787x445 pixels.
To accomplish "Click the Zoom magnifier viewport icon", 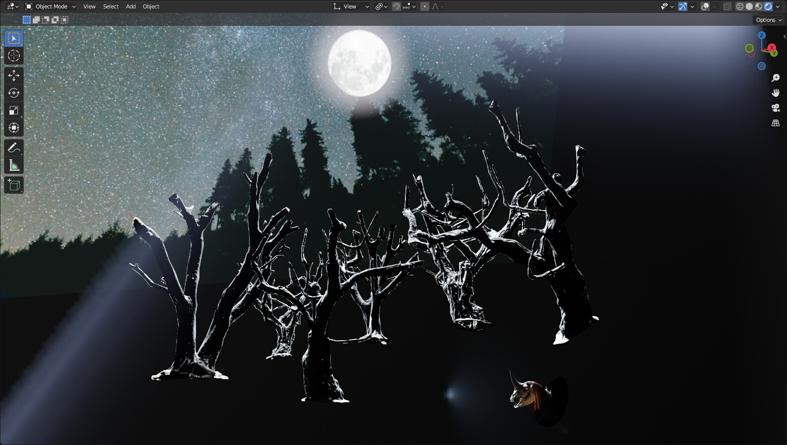I will (x=776, y=78).
